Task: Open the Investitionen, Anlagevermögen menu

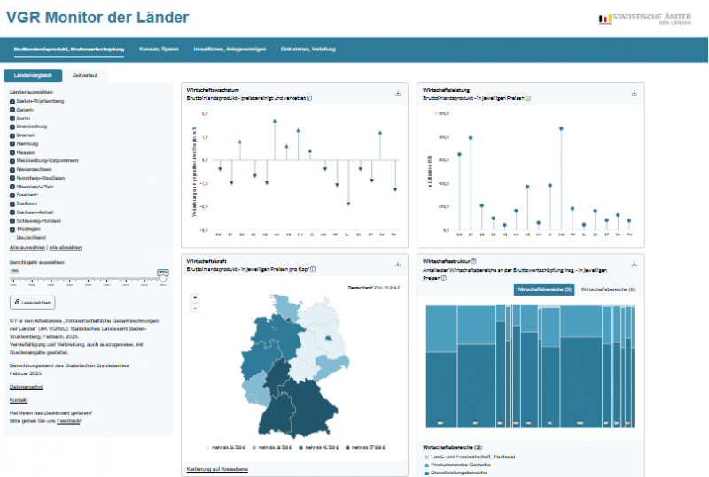Action: (230, 49)
